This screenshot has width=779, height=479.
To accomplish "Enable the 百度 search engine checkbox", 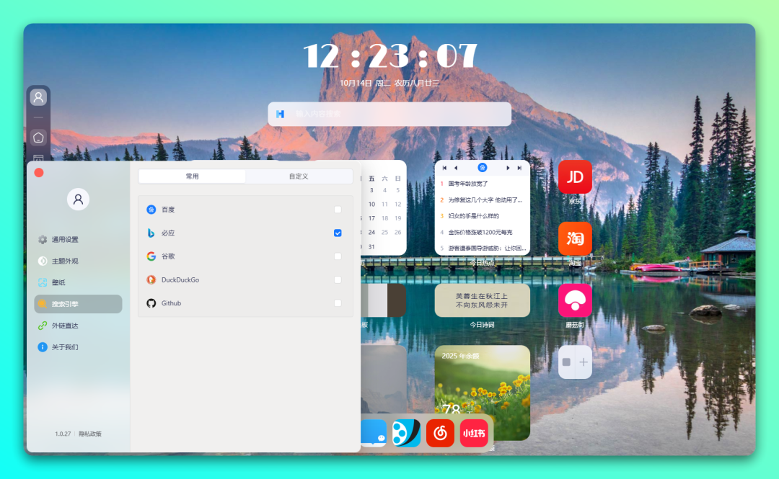I will [x=338, y=210].
